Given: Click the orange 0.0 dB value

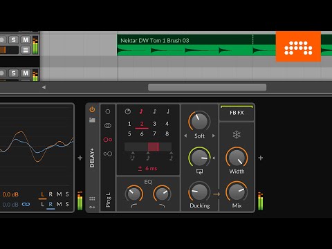Looking at the screenshot, I should [10, 194].
